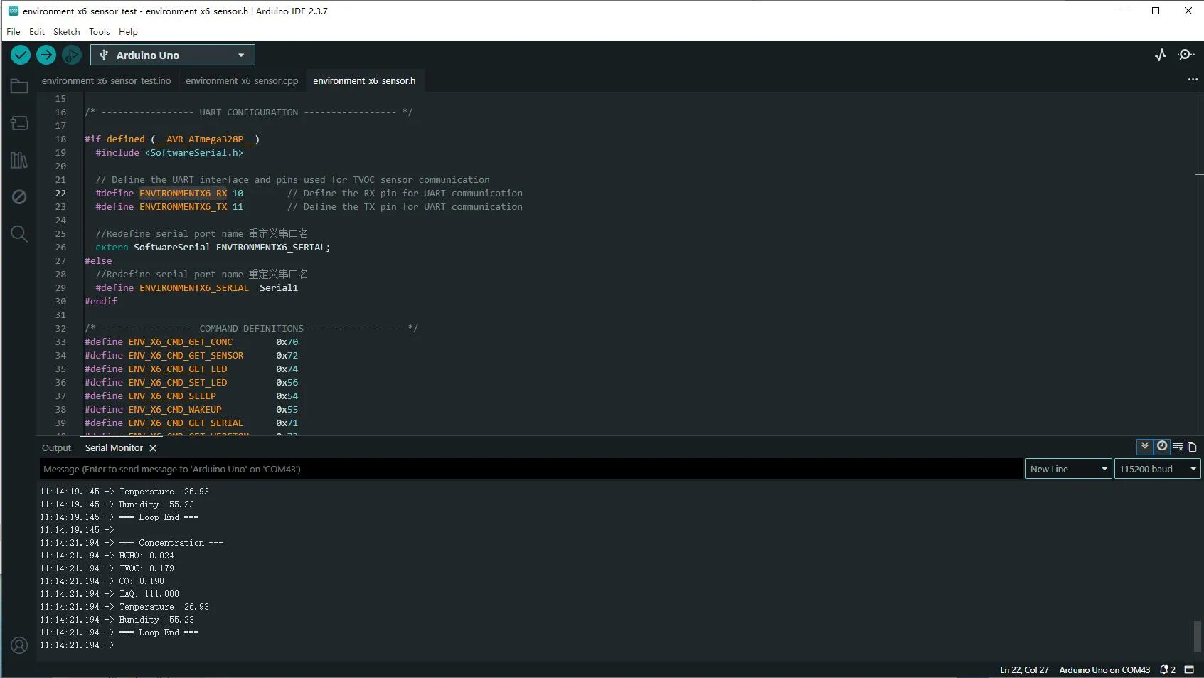The width and height of the screenshot is (1204, 678).
Task: Open the Sketch menu
Action: (66, 32)
